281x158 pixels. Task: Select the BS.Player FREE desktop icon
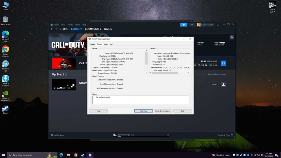click(5, 66)
